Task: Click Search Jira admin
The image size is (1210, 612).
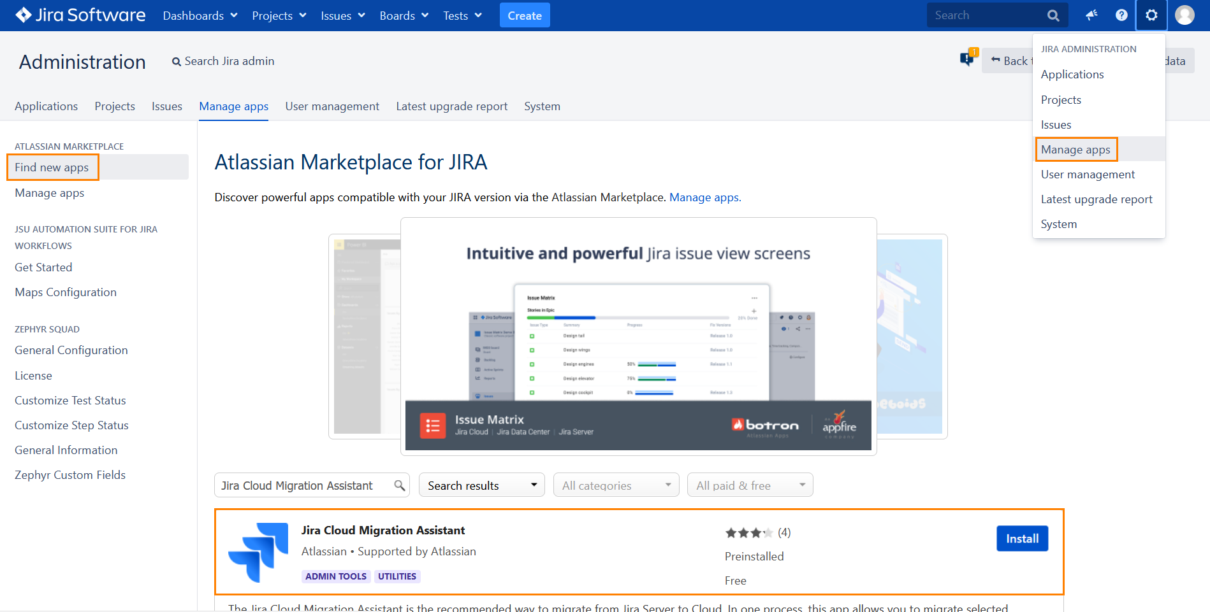Action: click(223, 61)
